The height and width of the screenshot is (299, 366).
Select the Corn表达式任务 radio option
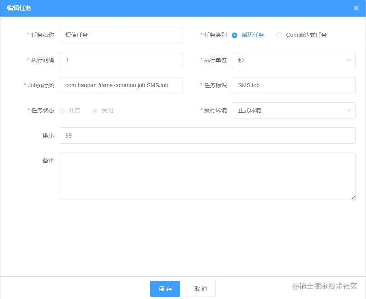click(x=279, y=35)
